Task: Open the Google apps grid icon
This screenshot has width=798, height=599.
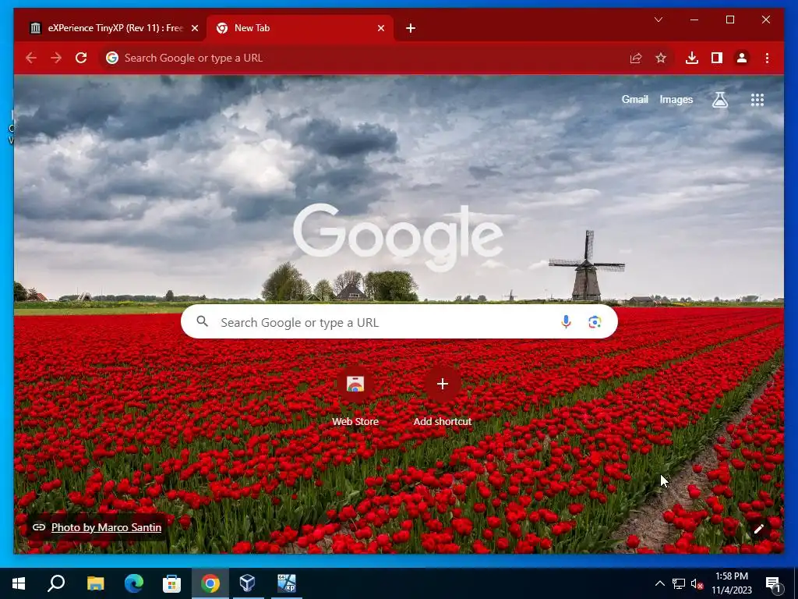Action: pyautogui.click(x=757, y=100)
